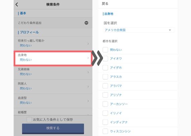Check the 問わない checkbox under 都市を選択
The width and height of the screenshot is (191, 136).
pos(105,50)
